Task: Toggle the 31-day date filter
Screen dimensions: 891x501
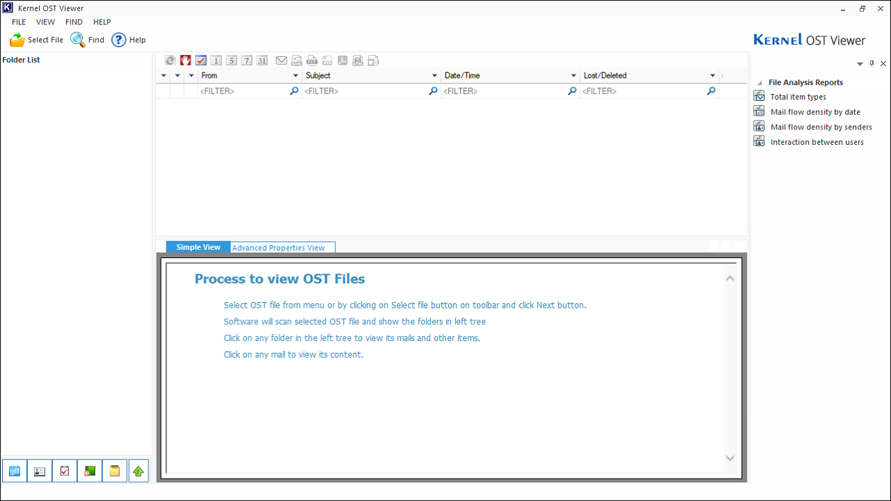Action: pyautogui.click(x=262, y=61)
